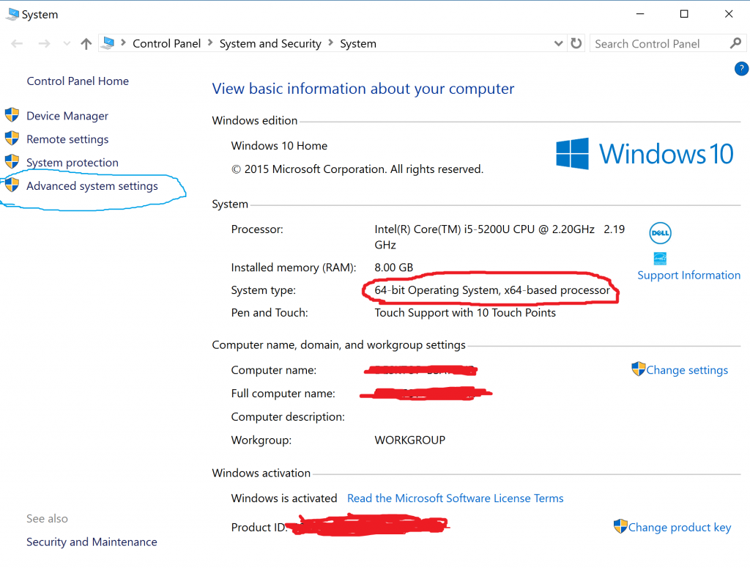750x568 pixels.
Task: Open Security and Maintenance link
Action: pos(92,542)
